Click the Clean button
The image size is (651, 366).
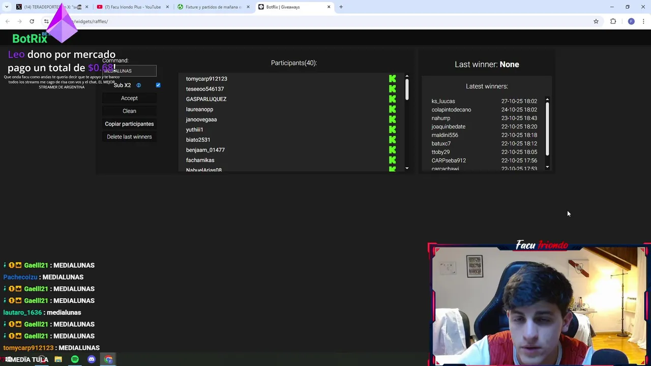pos(129,111)
